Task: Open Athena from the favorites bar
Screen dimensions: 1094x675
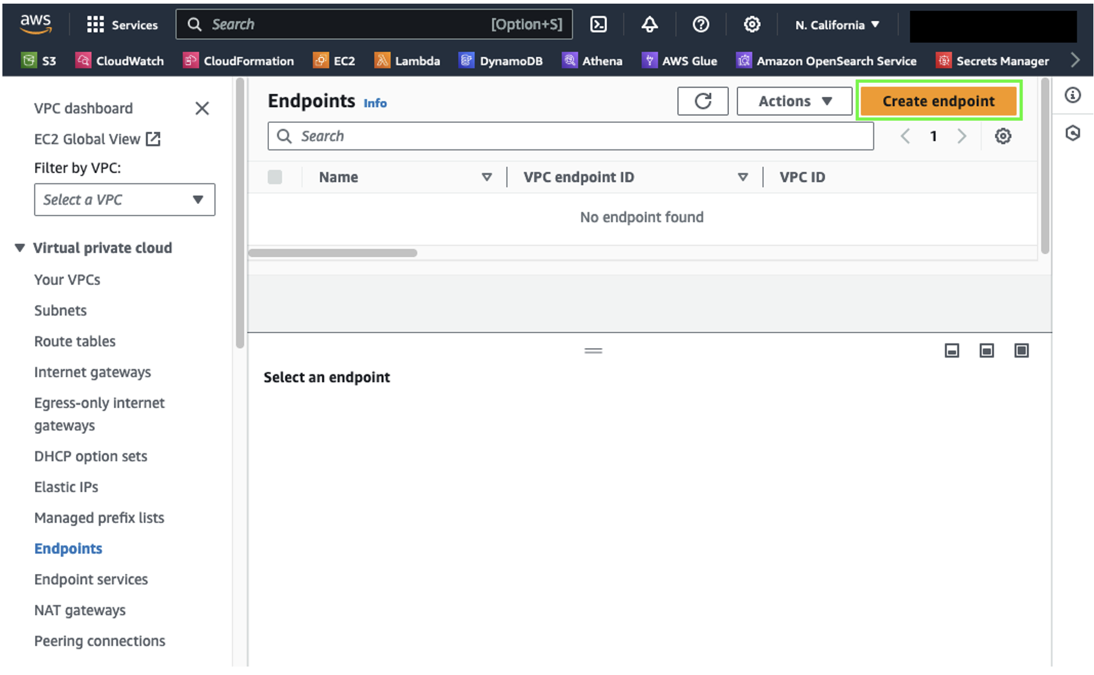Action: tap(592, 60)
